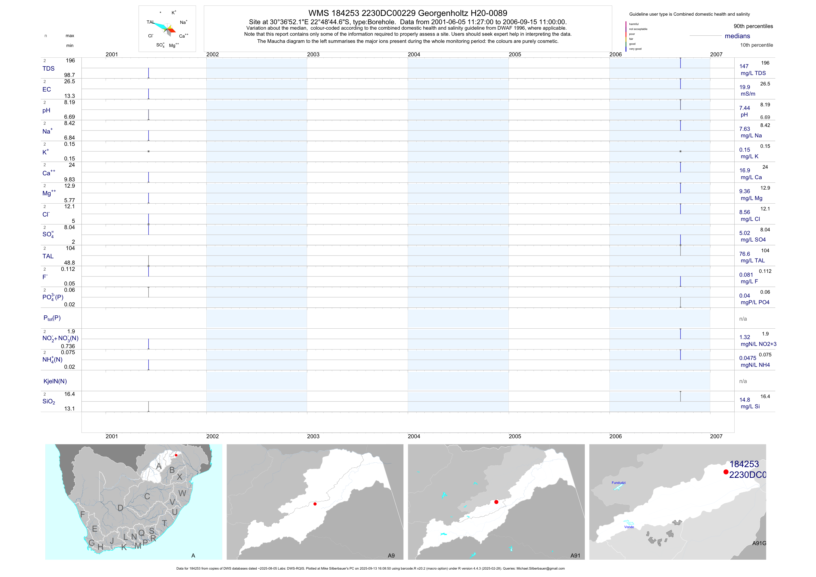Viewport: 816px width, 577px height.
Task: Click the Maucha ion diagram
Action: click(167, 29)
